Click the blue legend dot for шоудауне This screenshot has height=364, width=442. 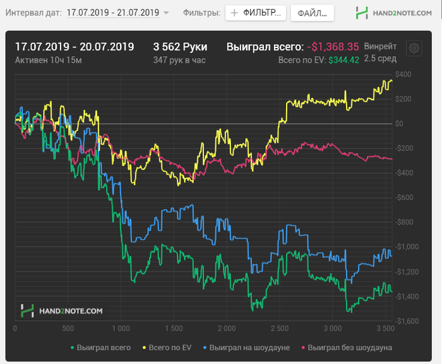(x=205, y=348)
